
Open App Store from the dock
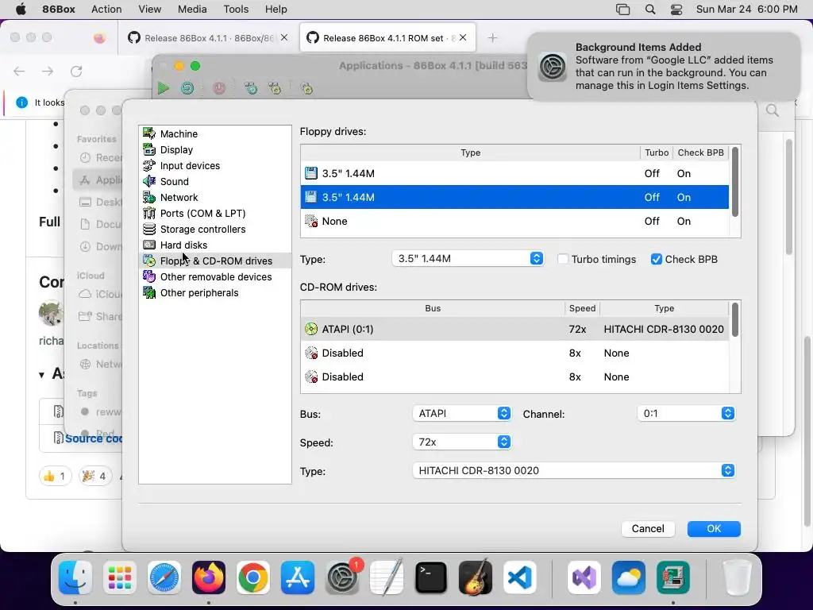pyautogui.click(x=298, y=577)
